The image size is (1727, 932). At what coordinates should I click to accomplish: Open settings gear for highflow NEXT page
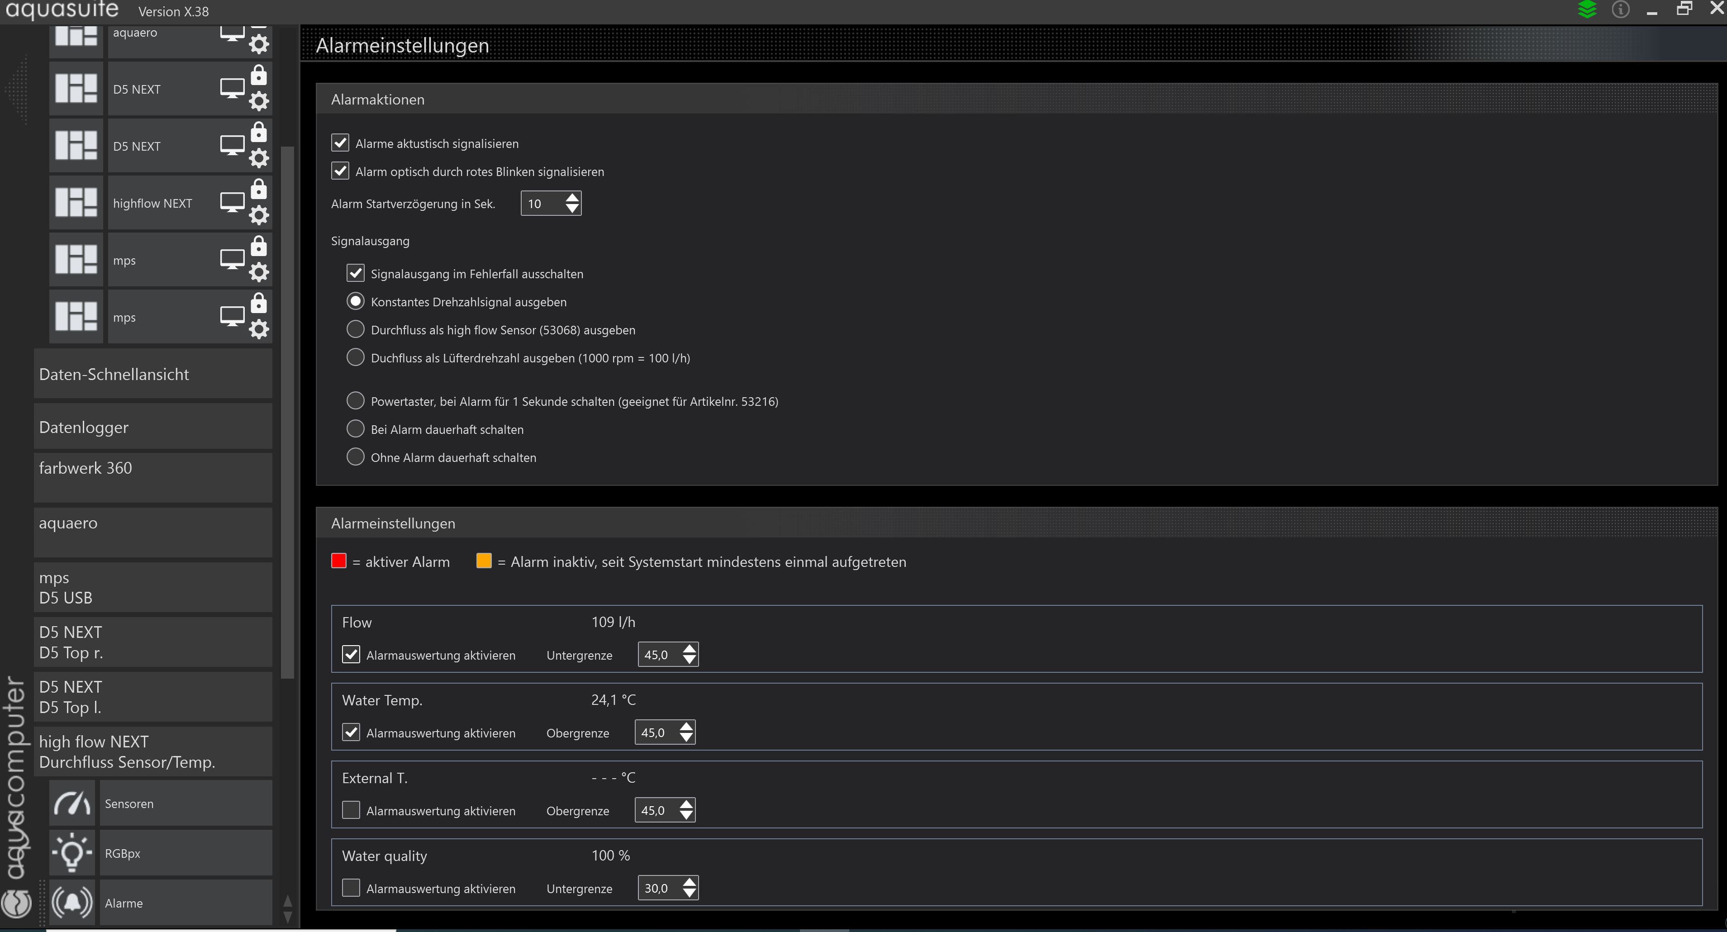259,215
